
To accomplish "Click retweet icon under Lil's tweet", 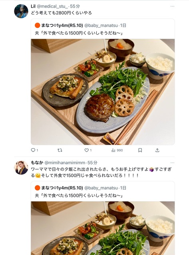I will [60, 150].
